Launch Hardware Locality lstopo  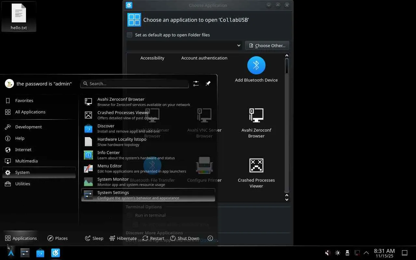tap(148, 142)
